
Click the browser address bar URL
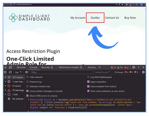point(24,4)
